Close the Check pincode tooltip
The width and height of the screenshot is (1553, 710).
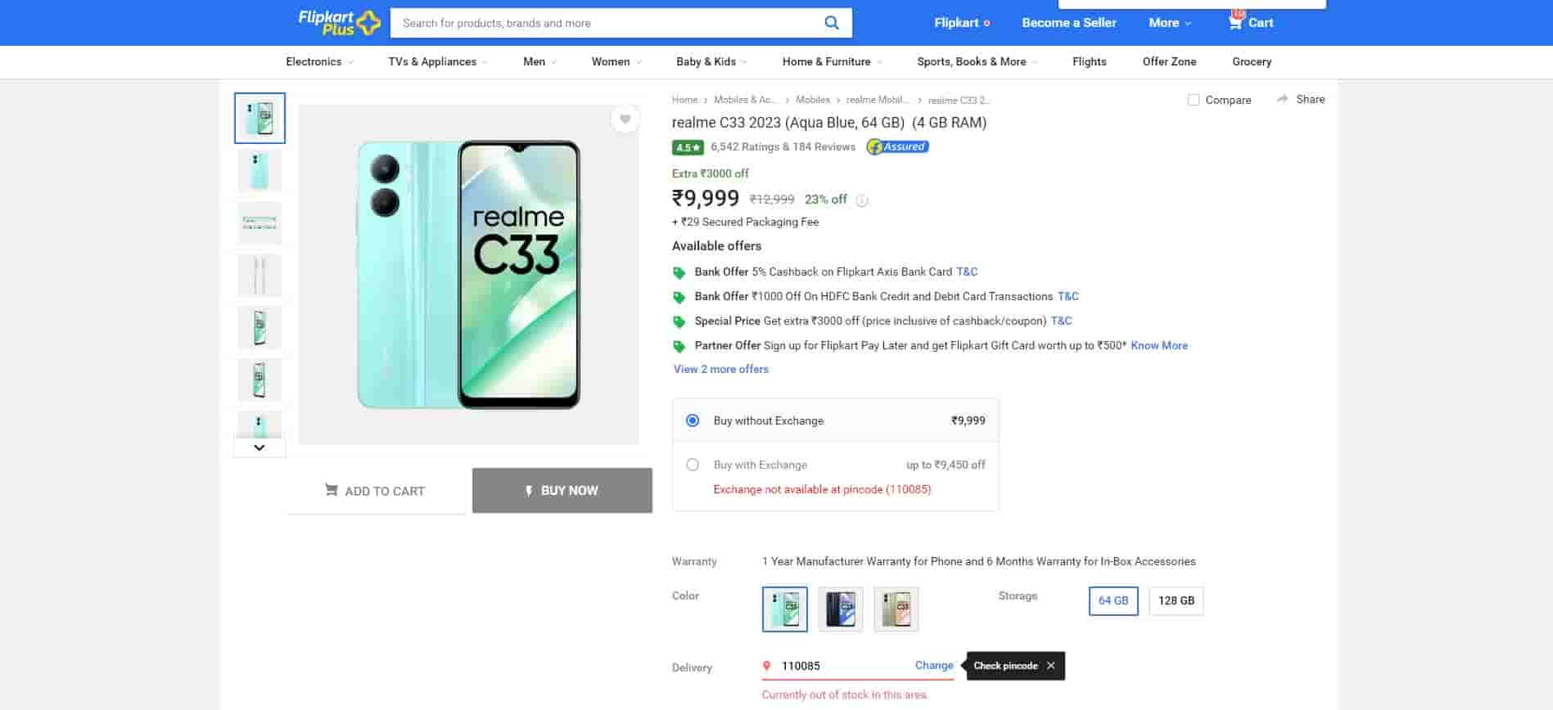tap(1051, 666)
